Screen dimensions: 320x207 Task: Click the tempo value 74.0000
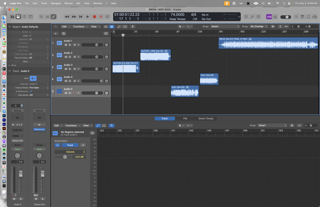click(177, 14)
